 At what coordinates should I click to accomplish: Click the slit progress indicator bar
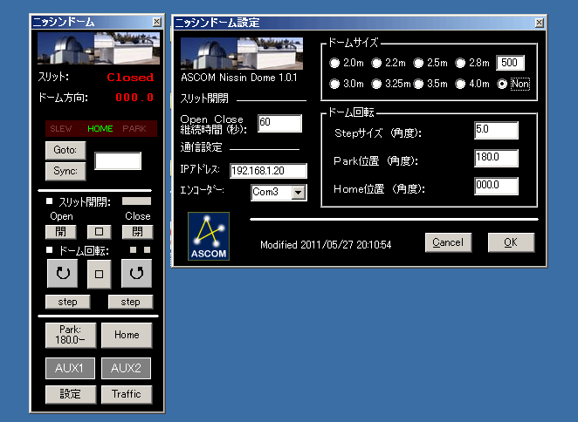coord(136,201)
